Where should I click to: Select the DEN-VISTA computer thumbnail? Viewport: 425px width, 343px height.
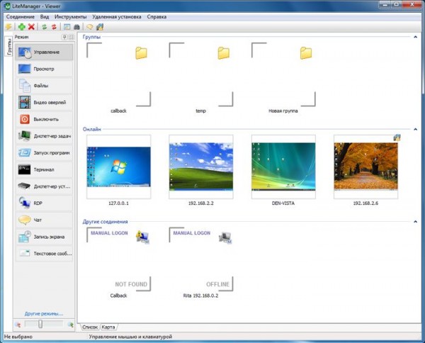tap(283, 167)
